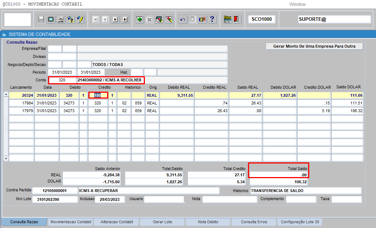Click the first Empresa/Filial input field
Viewport: 376px width, 228px height.
(55, 49)
